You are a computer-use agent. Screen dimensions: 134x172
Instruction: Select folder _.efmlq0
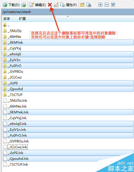pyautogui.click(x=68, y=54)
